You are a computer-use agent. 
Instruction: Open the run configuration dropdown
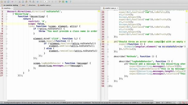46,2
